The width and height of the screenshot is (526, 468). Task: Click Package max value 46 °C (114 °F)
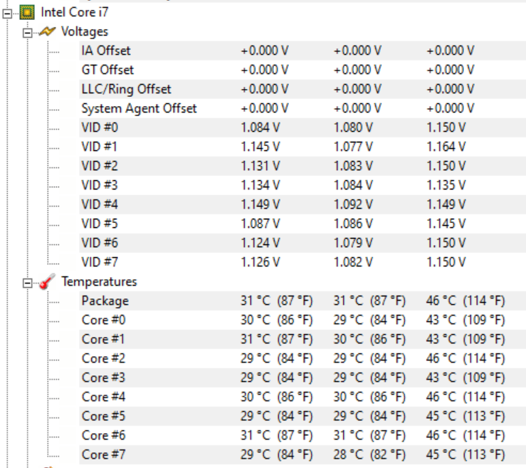coord(465,301)
